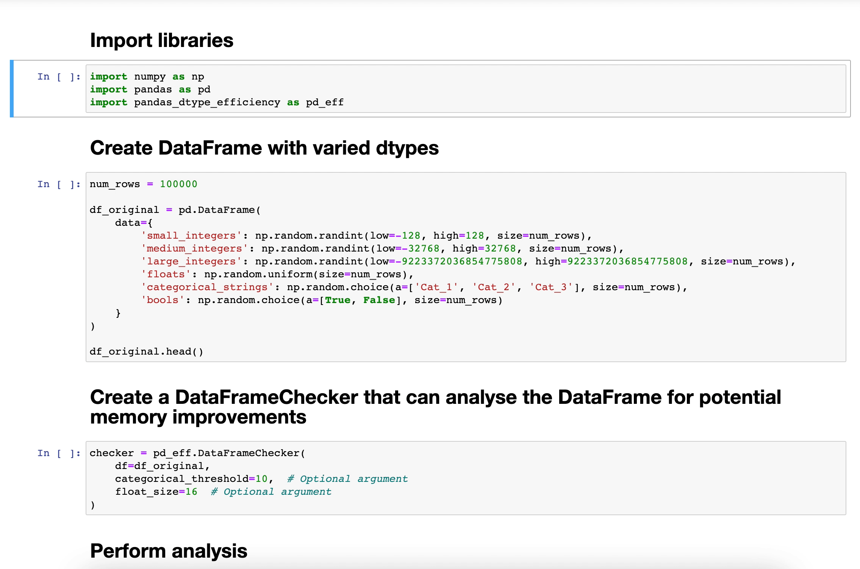Click the 'bools' key in the code

click(162, 300)
